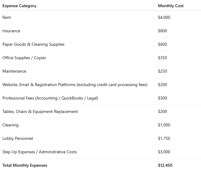
Task: Select the Rent row label
Action: (7, 17)
